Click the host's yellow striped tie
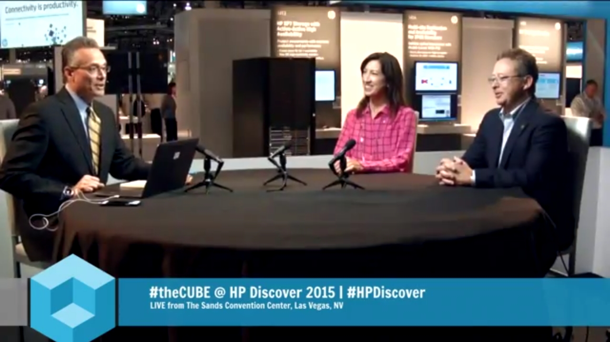Viewport: 610px width, 342px height. point(94,138)
